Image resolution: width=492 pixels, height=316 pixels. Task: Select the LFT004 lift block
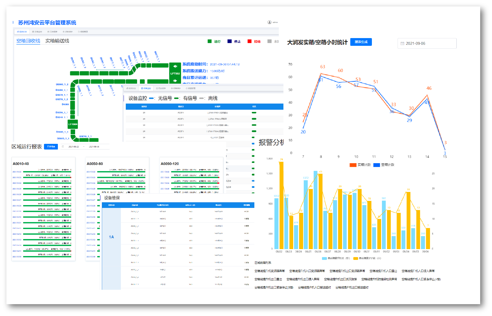pos(73,124)
